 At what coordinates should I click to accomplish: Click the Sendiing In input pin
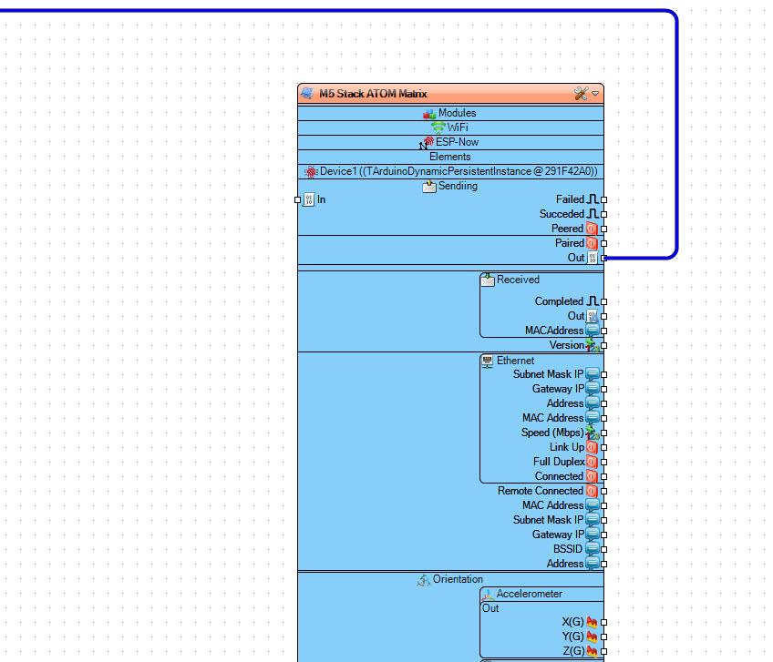click(297, 199)
